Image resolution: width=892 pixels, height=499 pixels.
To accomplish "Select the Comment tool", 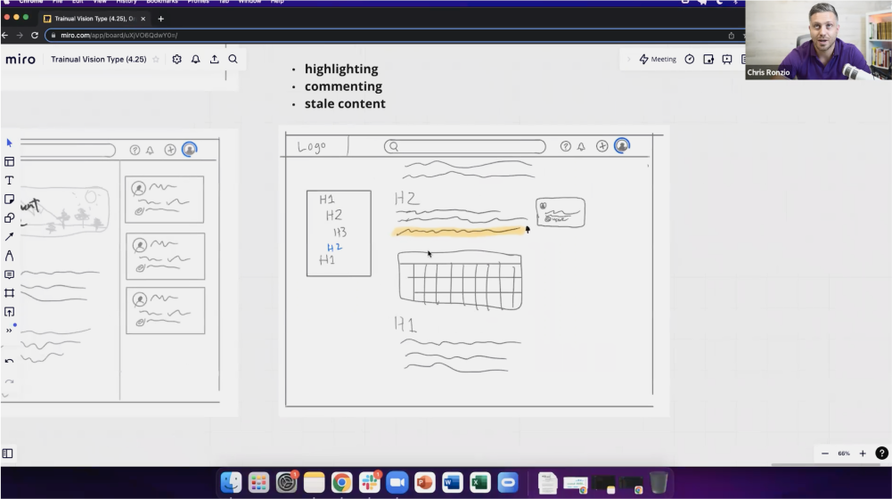I will pos(9,274).
